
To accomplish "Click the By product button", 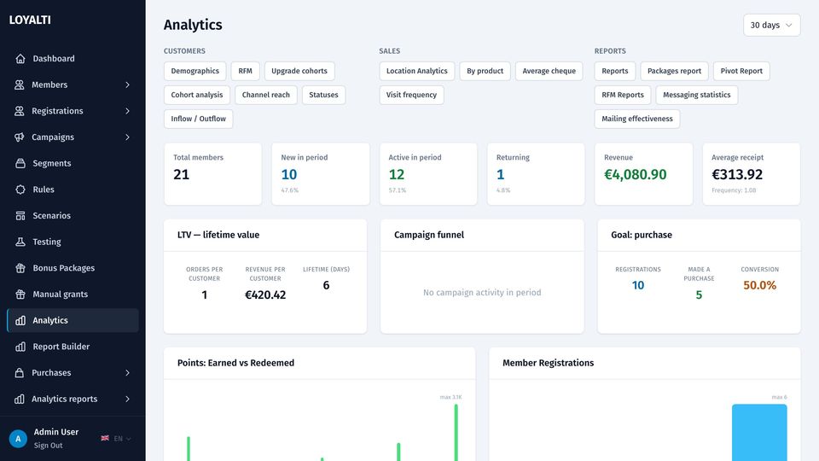I will 485,71.
